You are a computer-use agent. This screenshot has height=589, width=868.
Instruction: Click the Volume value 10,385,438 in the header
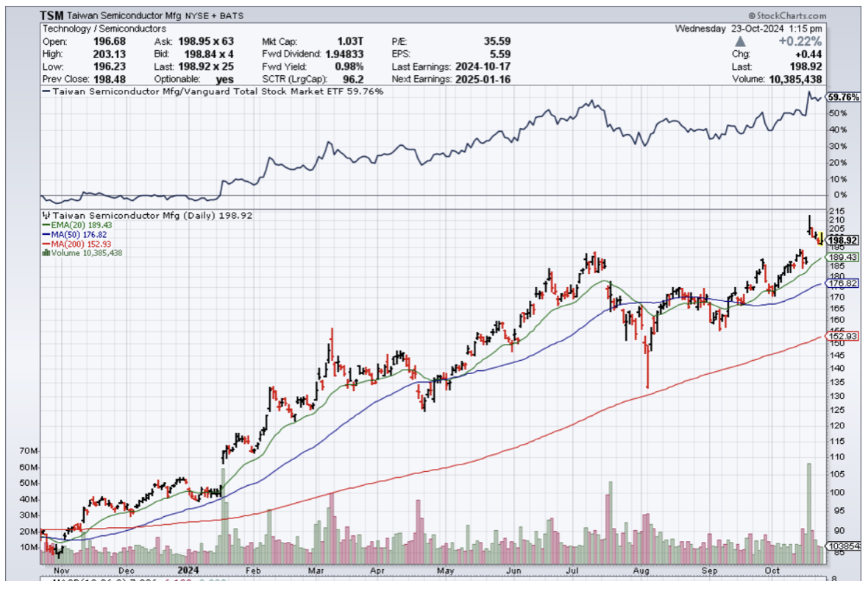tap(795, 80)
